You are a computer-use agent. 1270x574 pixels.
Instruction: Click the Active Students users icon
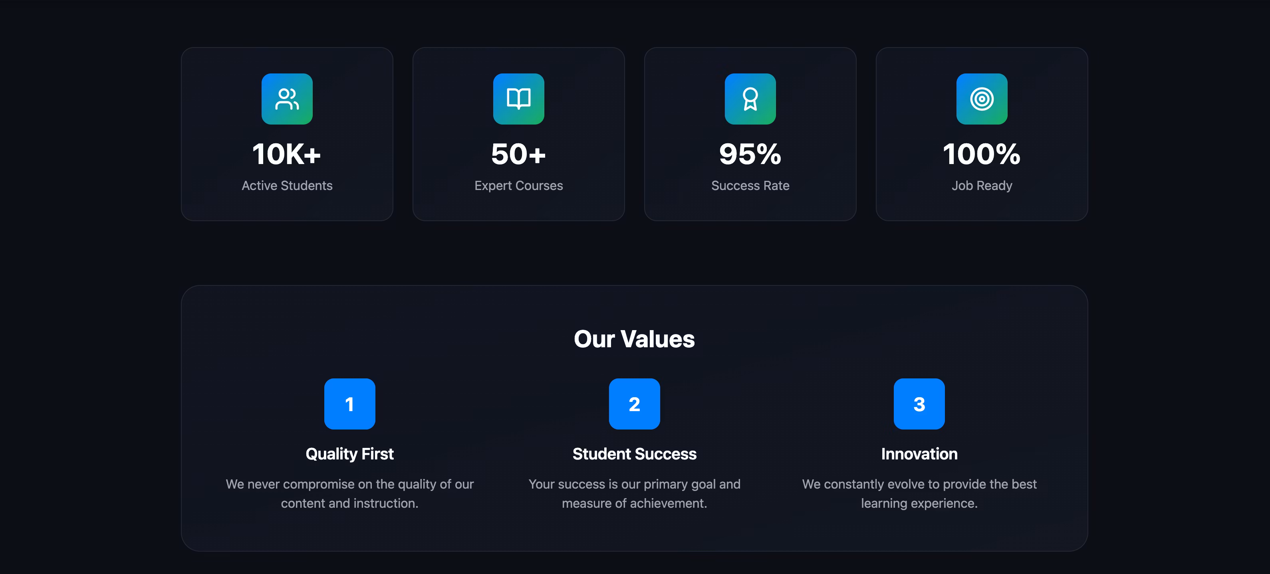coord(287,99)
